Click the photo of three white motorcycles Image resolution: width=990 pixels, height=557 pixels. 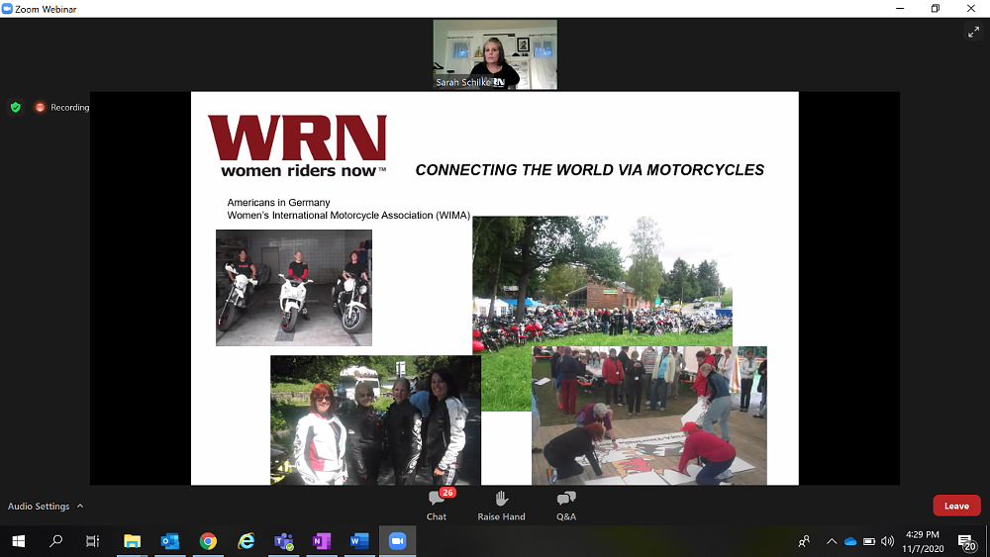pyautogui.click(x=294, y=288)
